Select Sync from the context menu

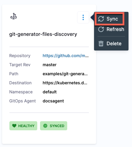click(110, 19)
